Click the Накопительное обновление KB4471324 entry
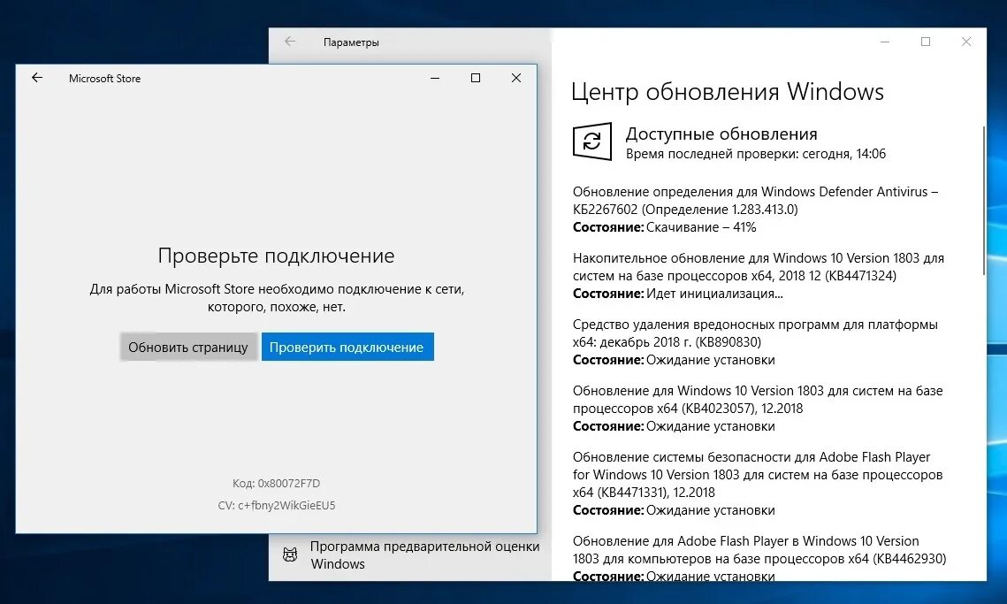Image resolution: width=1007 pixels, height=604 pixels. 759,267
